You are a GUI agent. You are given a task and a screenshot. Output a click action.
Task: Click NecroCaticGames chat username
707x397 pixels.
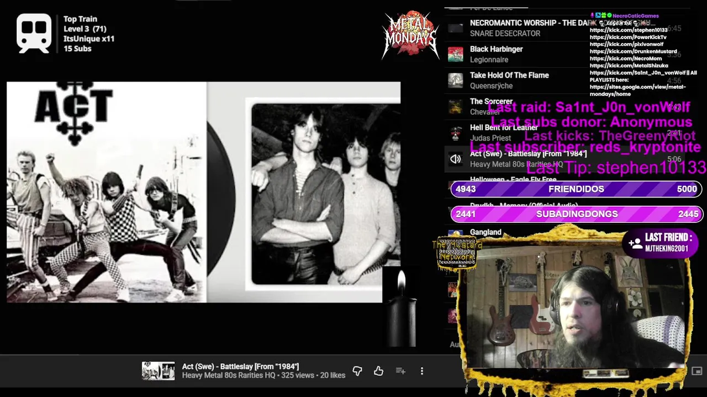[x=635, y=16]
